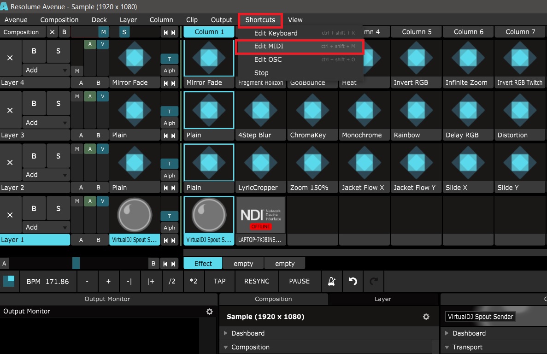Open the Composition menu
This screenshot has height=354, width=547.
(x=59, y=20)
